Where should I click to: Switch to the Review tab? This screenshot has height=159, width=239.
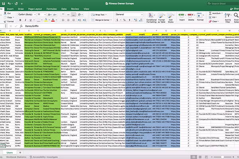point(75,9)
